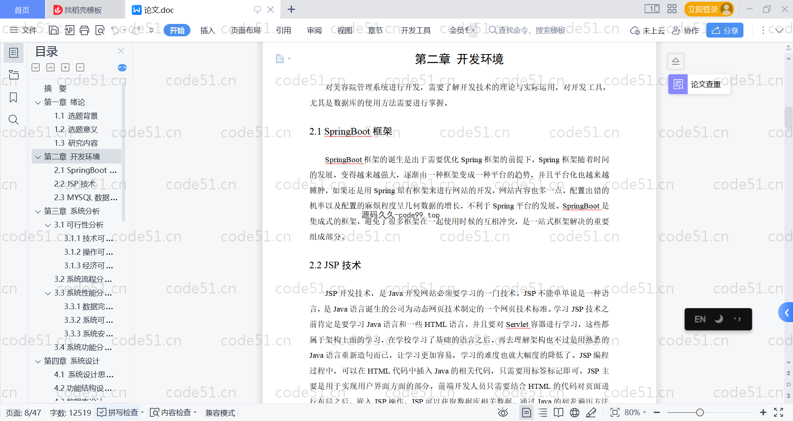Open the 开发工具 ribbon tab
The height and width of the screenshot is (421, 793).
tap(415, 30)
